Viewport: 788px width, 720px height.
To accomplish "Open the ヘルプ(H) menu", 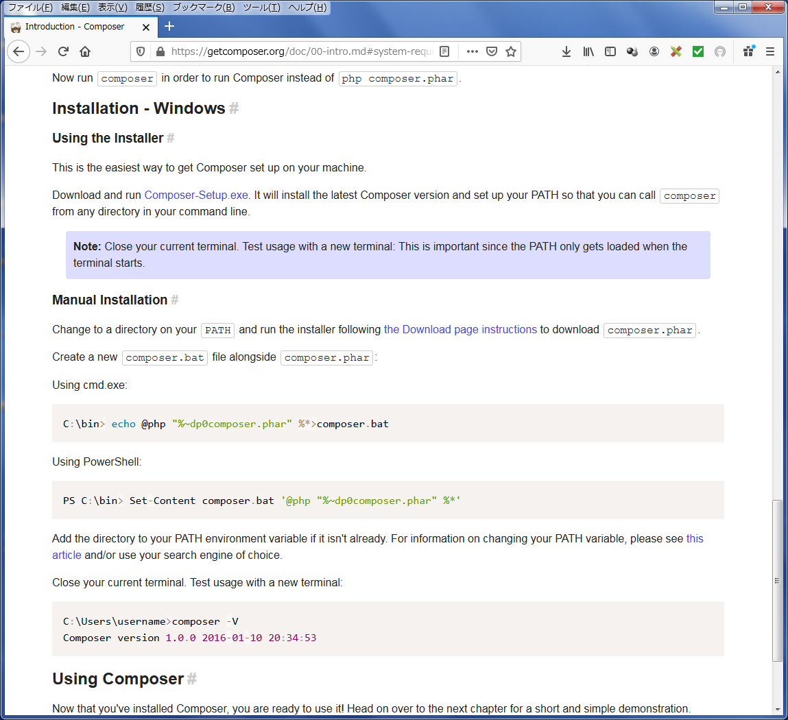I will click(307, 8).
